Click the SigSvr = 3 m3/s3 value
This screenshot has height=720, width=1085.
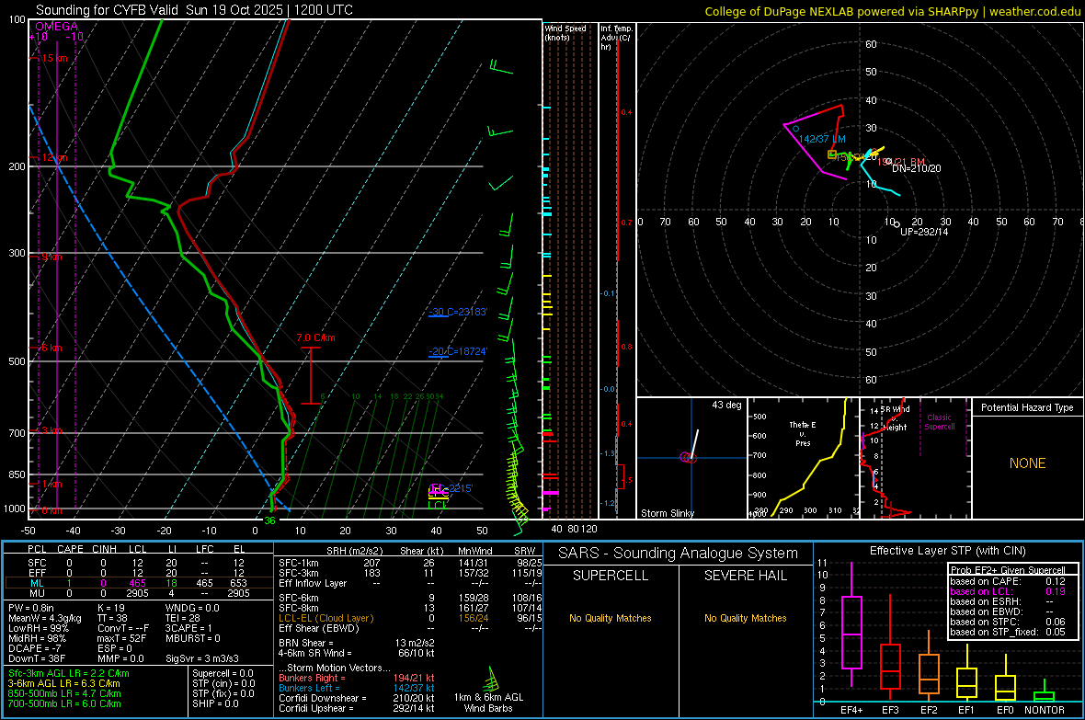click(x=202, y=658)
